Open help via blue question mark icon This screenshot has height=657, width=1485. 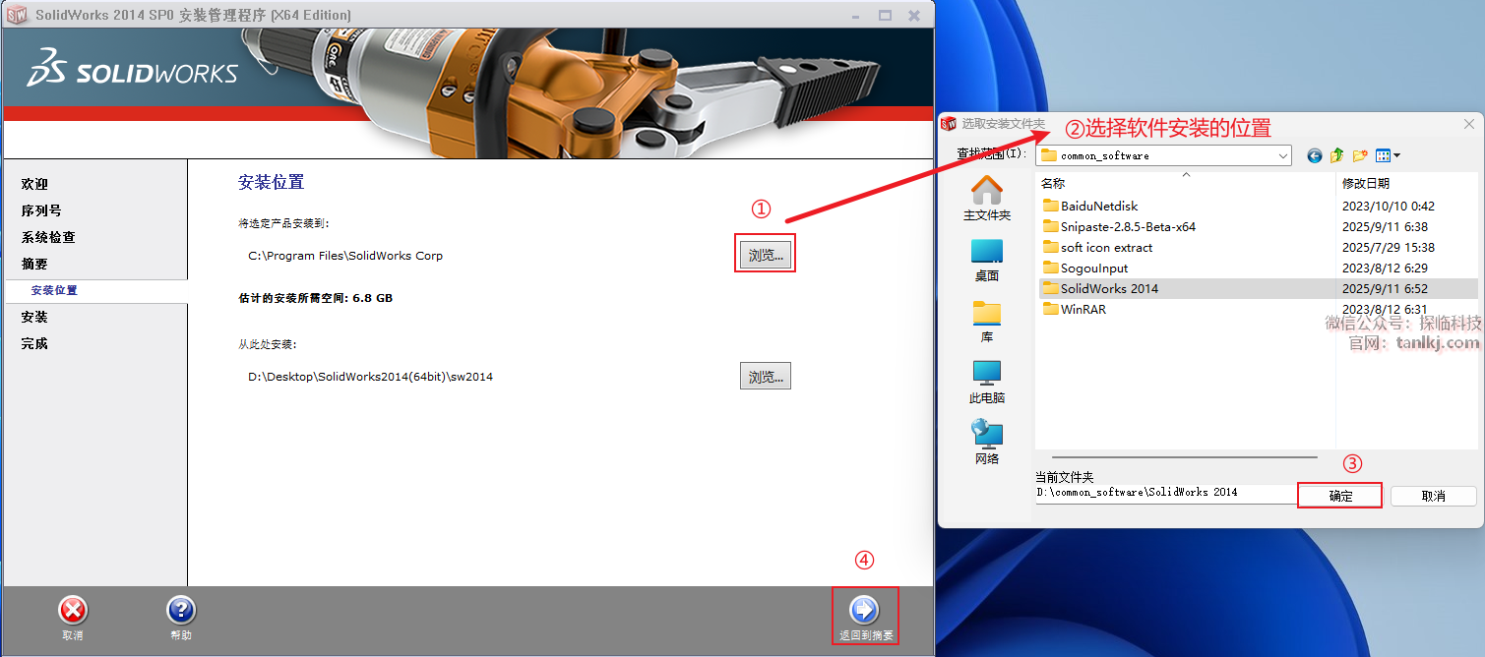[181, 610]
